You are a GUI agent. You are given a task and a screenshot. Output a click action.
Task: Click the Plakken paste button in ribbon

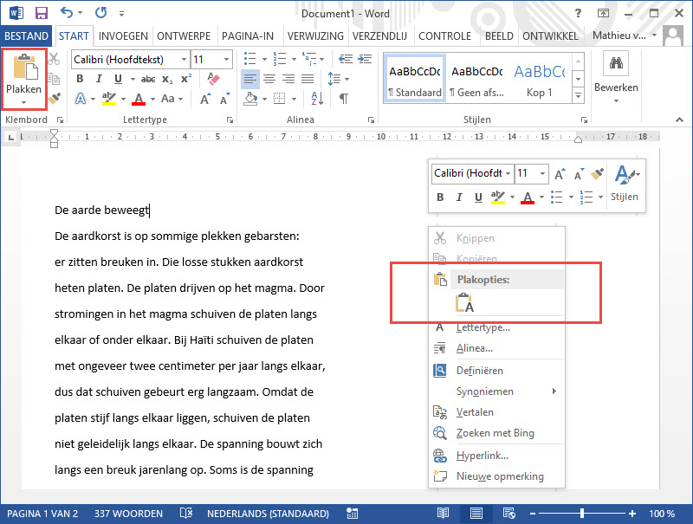click(24, 80)
